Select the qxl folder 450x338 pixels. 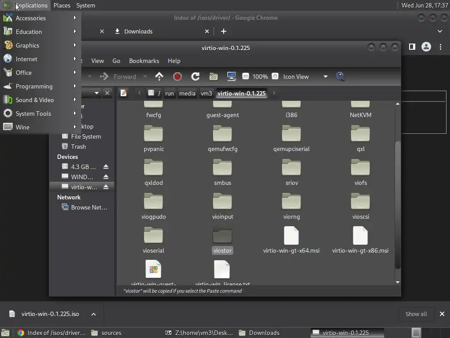point(360,139)
